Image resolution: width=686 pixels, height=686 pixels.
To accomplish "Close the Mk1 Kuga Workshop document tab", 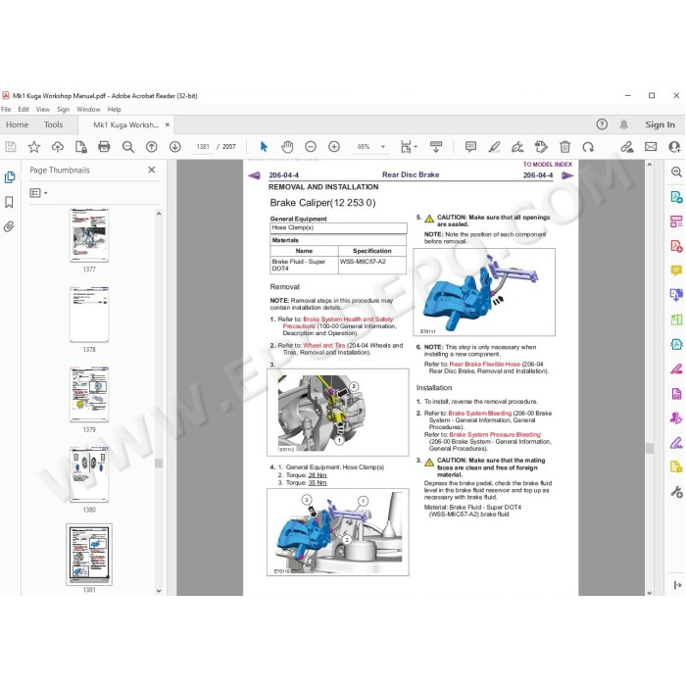I will [168, 124].
